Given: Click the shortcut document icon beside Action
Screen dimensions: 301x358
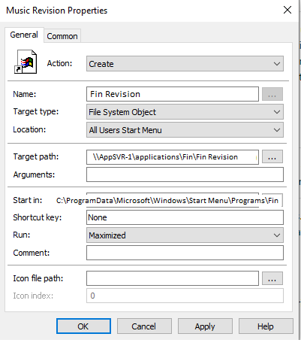Looking at the screenshot, I should pos(26,62).
